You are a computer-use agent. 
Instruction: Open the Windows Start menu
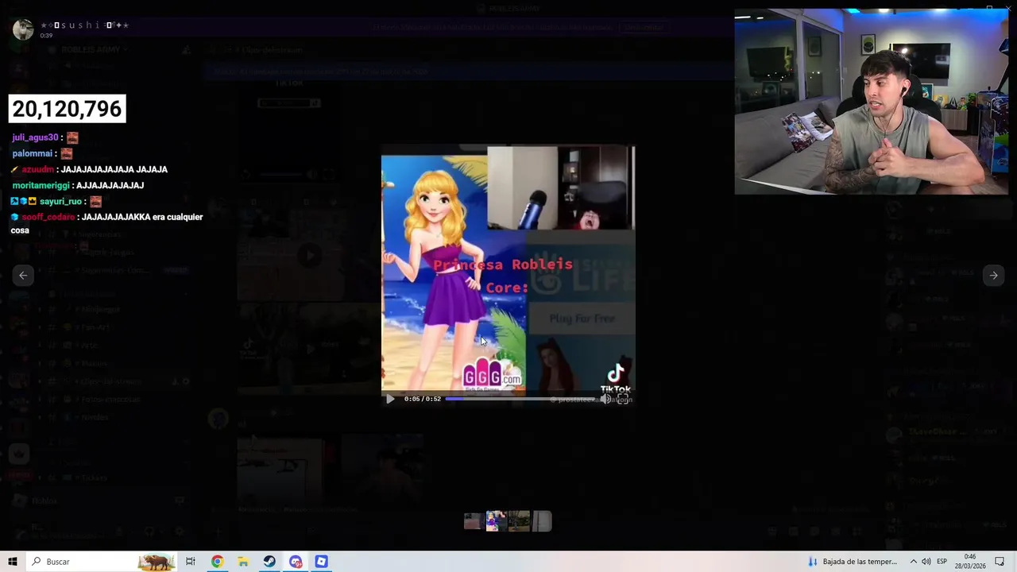[x=13, y=562]
